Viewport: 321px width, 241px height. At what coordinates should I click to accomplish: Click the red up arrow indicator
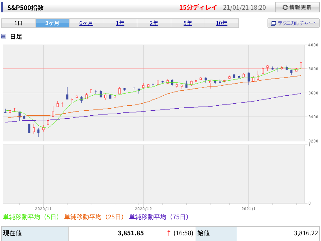[x=169, y=233]
